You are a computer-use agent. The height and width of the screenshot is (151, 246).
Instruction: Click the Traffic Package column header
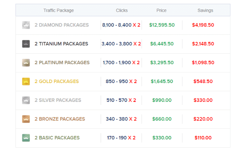point(59,11)
